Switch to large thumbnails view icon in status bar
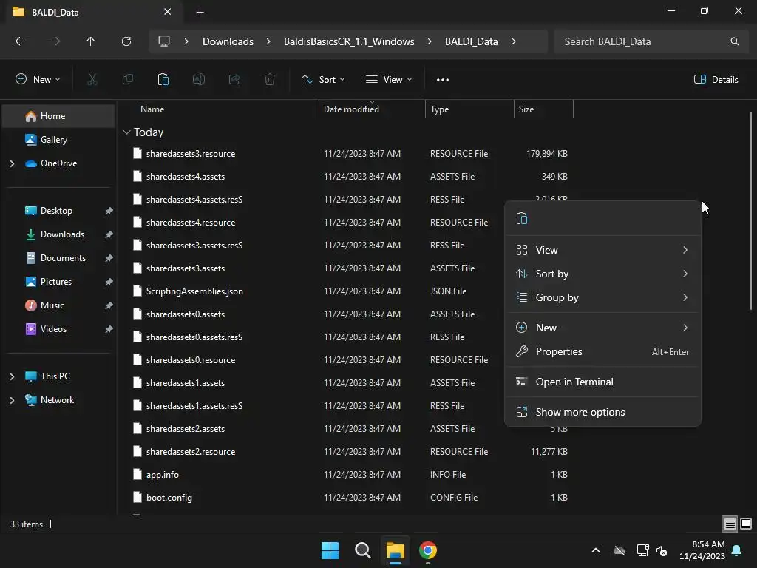 click(x=746, y=524)
